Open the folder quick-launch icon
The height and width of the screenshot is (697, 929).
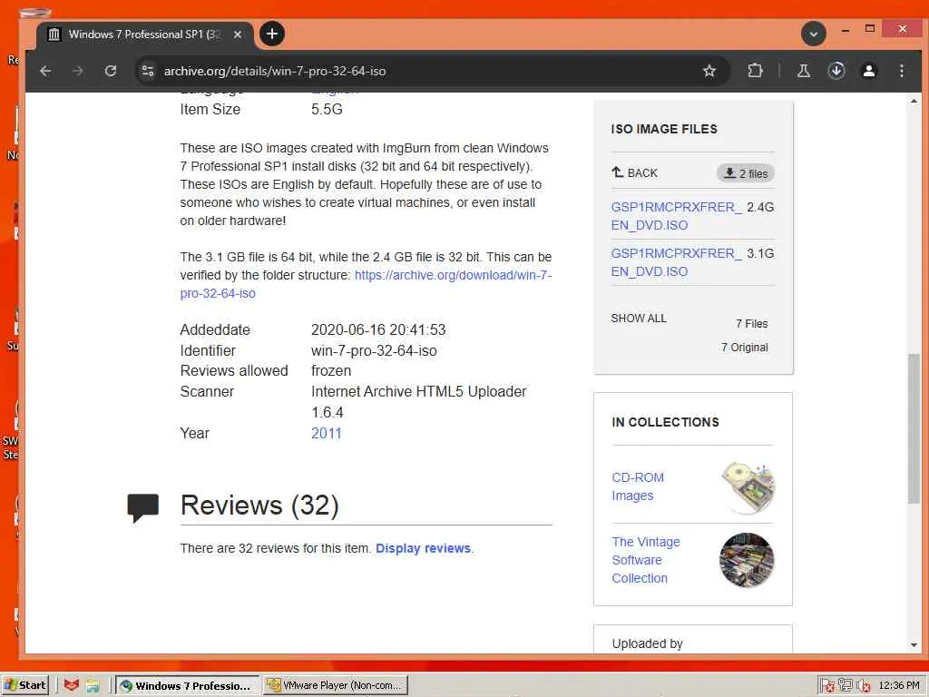(93, 686)
